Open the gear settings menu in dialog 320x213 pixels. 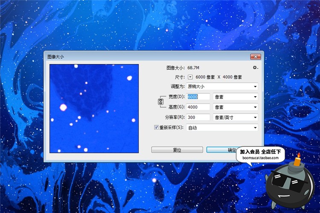click(x=255, y=67)
